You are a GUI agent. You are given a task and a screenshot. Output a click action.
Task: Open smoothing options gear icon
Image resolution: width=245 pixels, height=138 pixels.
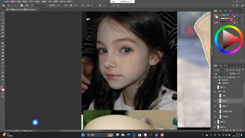pos(100,5)
